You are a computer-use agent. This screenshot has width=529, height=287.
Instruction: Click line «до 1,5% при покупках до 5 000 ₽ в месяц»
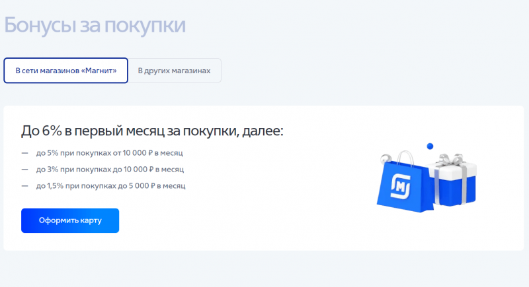click(x=110, y=186)
